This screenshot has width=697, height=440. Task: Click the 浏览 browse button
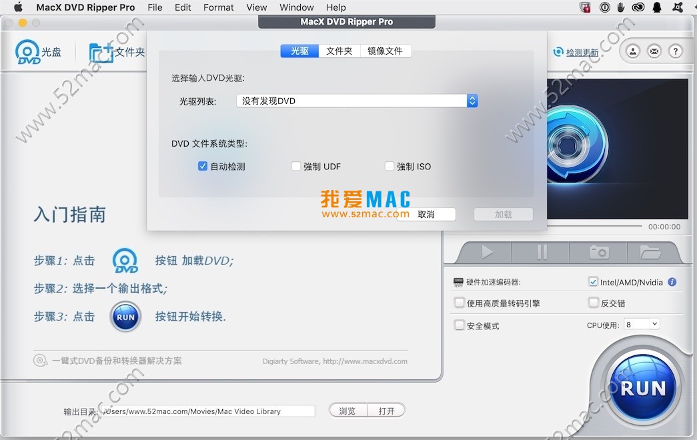coord(347,411)
